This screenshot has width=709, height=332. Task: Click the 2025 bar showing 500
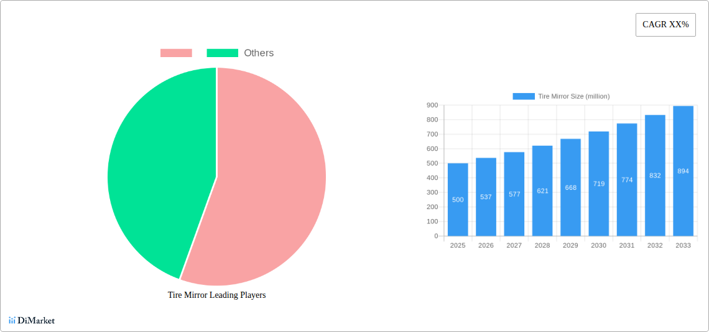(x=458, y=200)
